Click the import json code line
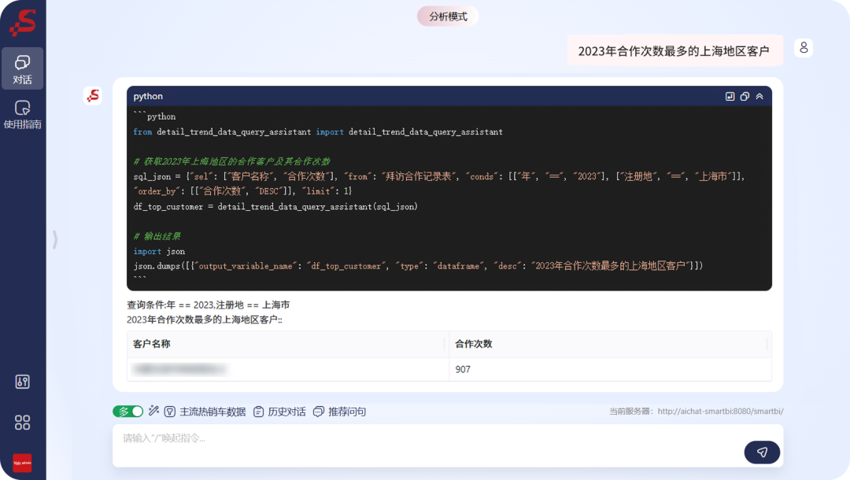Viewport: 850px width, 480px height. 159,251
